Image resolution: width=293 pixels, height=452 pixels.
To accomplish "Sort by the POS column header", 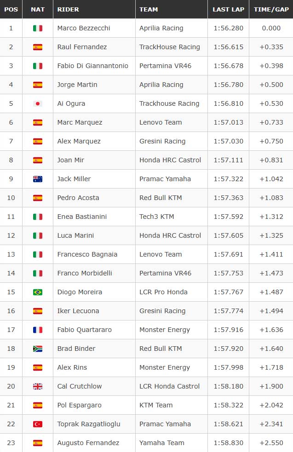I will [11, 9].
